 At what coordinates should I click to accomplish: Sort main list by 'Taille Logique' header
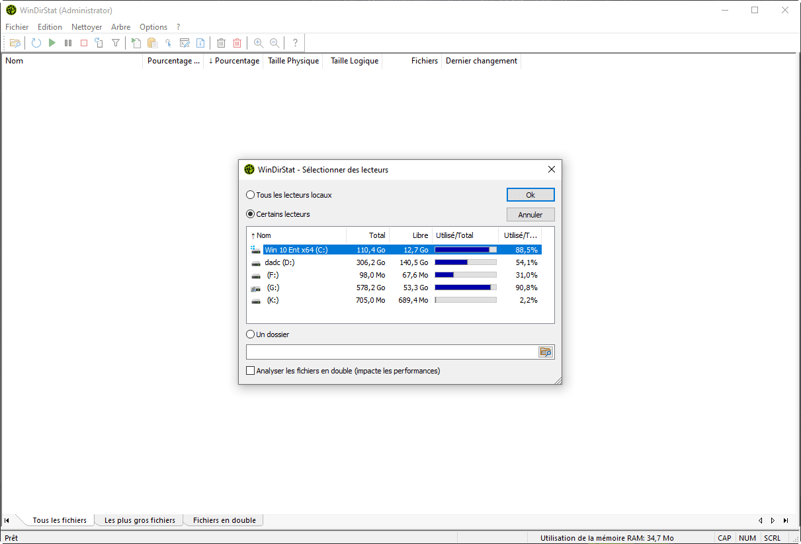(x=353, y=61)
